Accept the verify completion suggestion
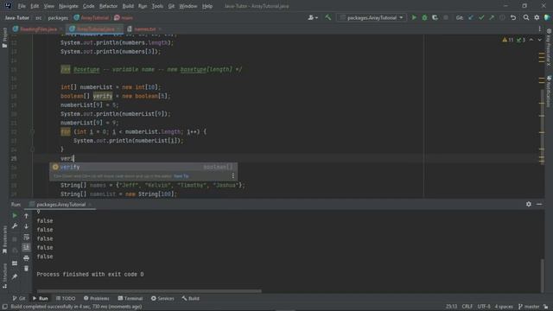 pos(143,167)
